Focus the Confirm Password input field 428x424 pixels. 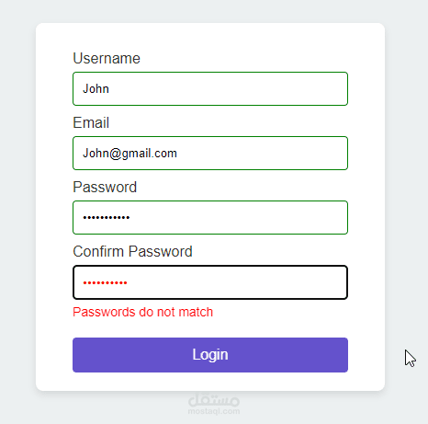point(210,282)
